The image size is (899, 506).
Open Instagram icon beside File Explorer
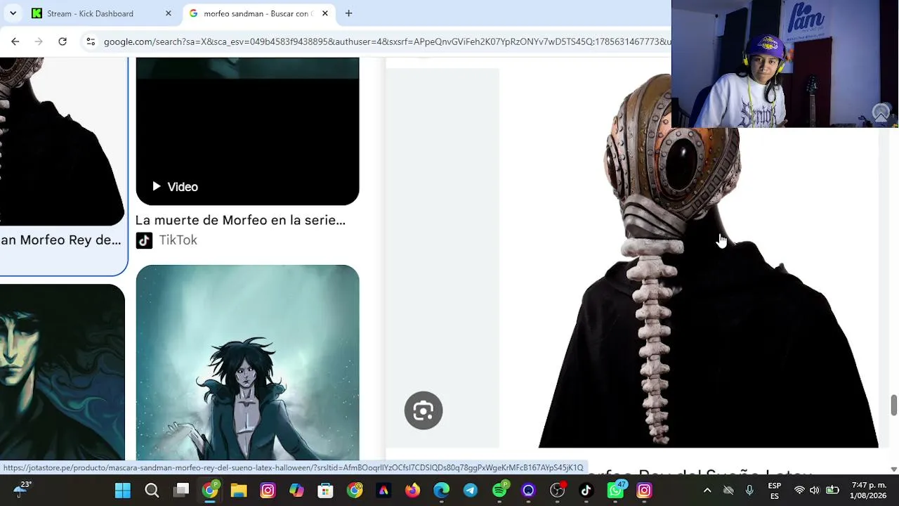coord(268,491)
